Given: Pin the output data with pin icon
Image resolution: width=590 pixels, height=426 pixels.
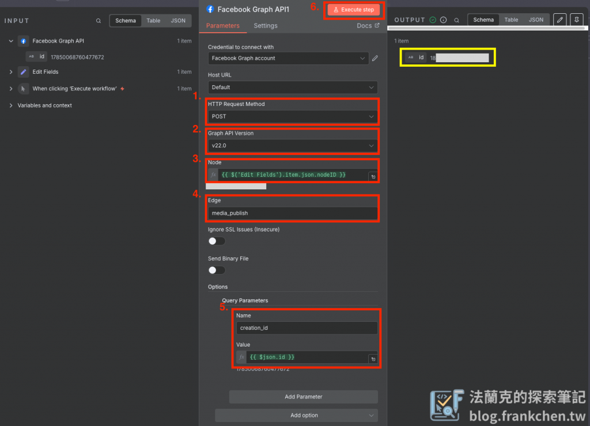Looking at the screenshot, I should [x=576, y=20].
